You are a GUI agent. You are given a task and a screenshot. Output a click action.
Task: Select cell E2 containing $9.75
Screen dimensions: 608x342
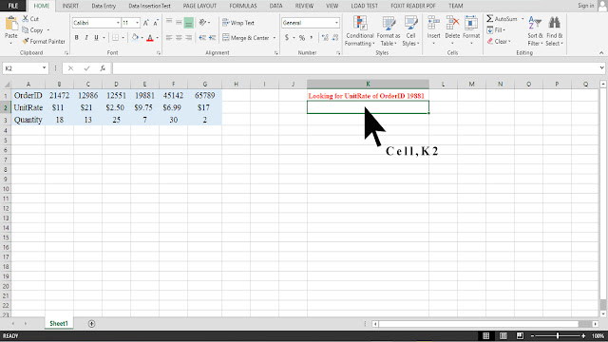[144, 107]
